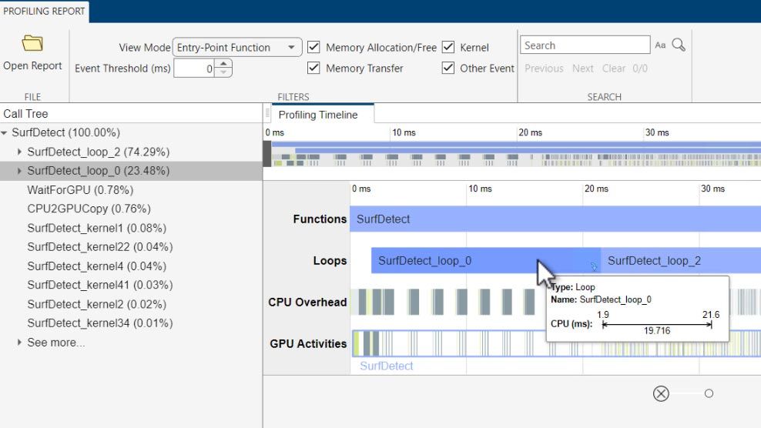The image size is (761, 428).
Task: Expand the See more... item
Action: [19, 342]
